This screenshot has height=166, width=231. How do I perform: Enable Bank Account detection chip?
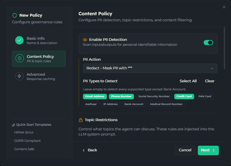[134, 104]
